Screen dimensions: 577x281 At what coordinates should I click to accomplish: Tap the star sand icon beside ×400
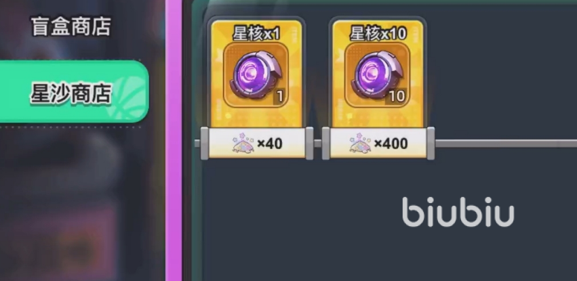[x=360, y=144]
